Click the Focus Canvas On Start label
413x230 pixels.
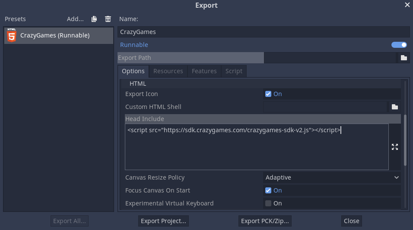click(x=158, y=190)
